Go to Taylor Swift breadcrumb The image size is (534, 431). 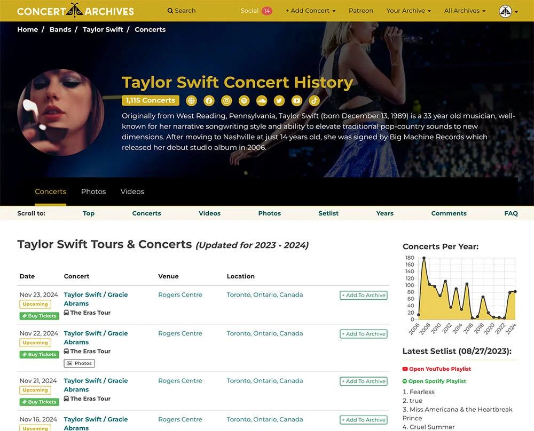coord(103,29)
